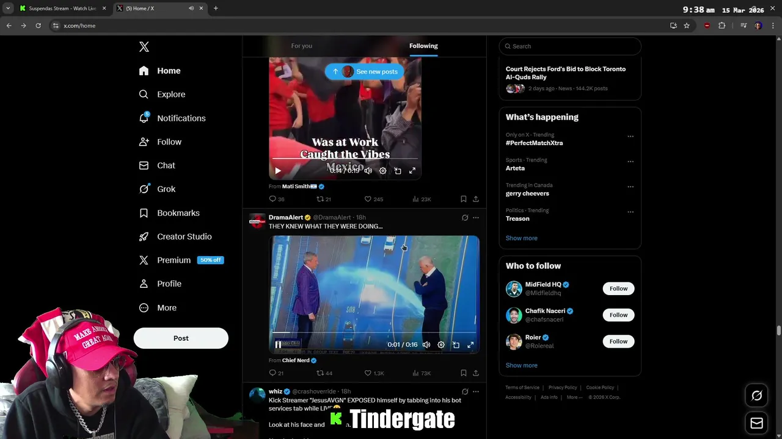Switch to For you tab
The height and width of the screenshot is (439, 782).
click(x=302, y=46)
